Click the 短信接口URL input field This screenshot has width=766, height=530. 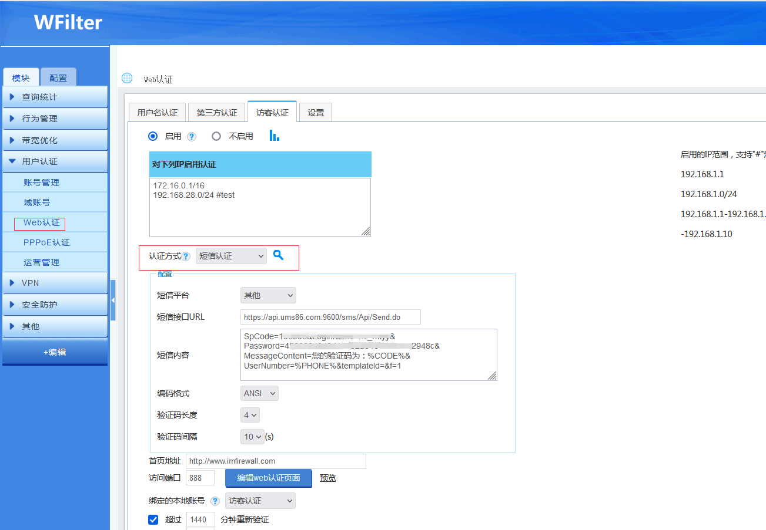point(330,317)
